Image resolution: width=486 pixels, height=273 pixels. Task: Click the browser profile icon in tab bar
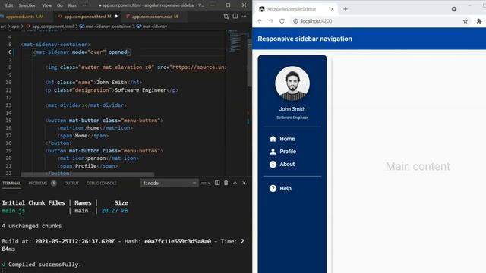(x=454, y=9)
